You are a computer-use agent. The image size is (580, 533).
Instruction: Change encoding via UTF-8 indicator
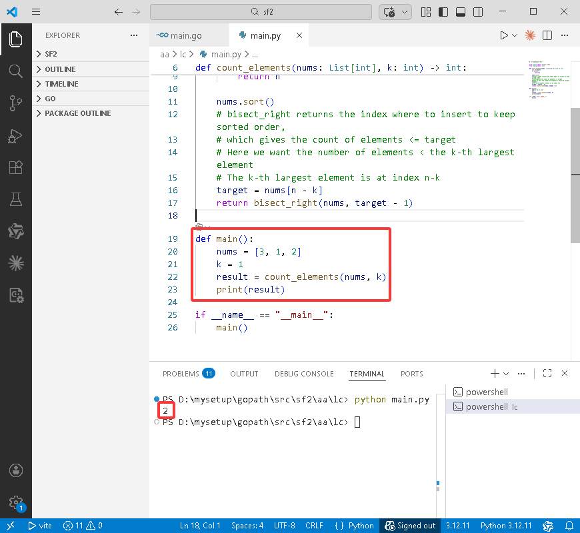coord(285,526)
